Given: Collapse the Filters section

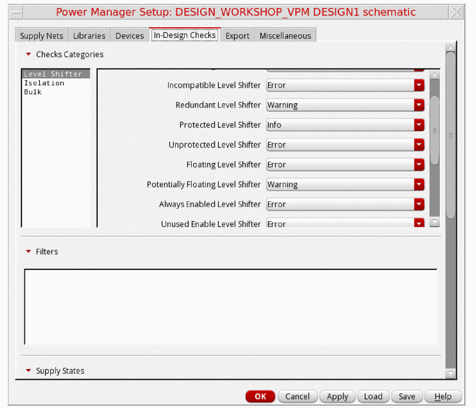Looking at the screenshot, I should tap(29, 252).
